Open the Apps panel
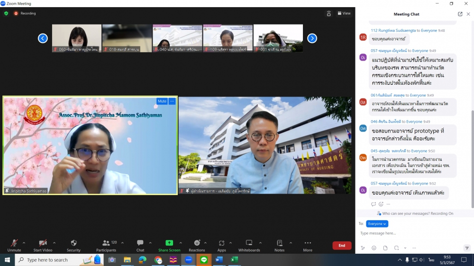 pyautogui.click(x=221, y=245)
